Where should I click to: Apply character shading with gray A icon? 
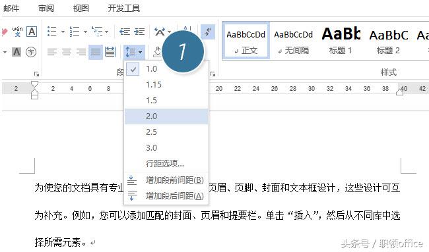click(x=16, y=52)
